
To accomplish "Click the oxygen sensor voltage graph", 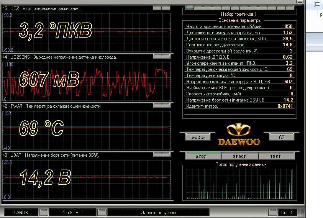I will point(85,81).
